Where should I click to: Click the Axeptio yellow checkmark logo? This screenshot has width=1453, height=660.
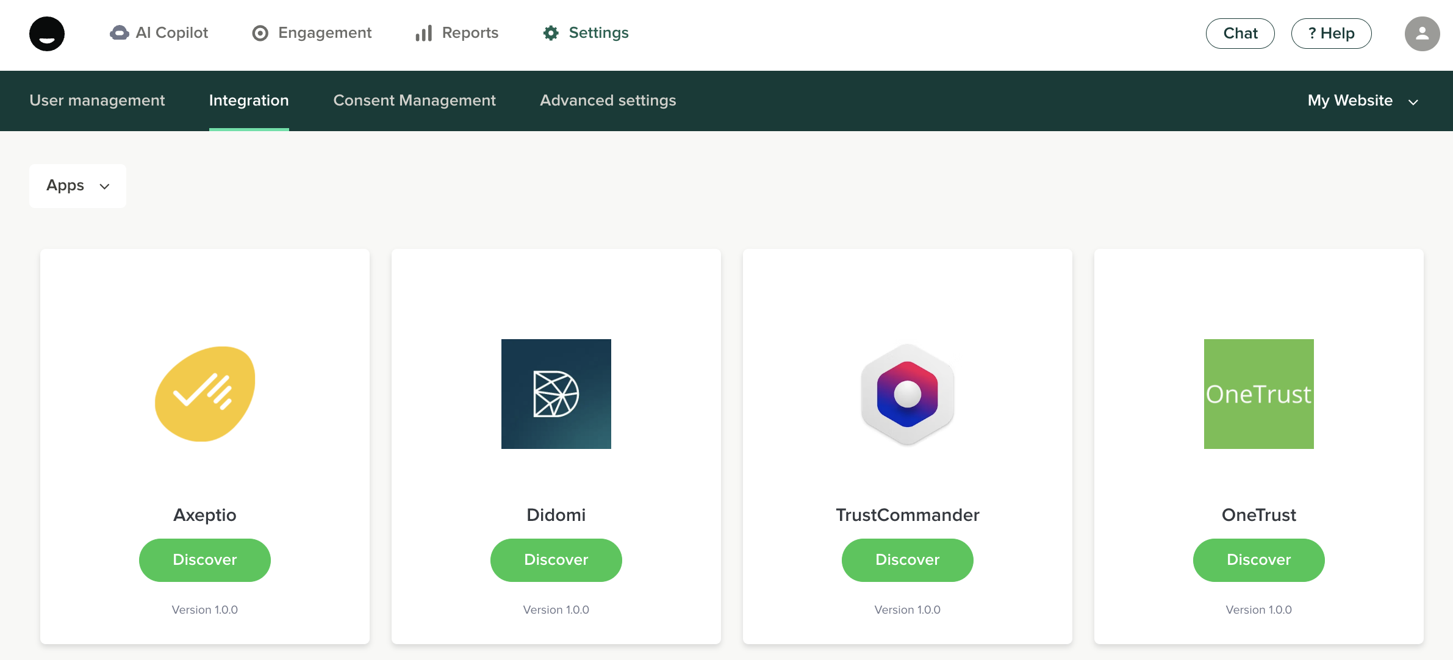(205, 394)
